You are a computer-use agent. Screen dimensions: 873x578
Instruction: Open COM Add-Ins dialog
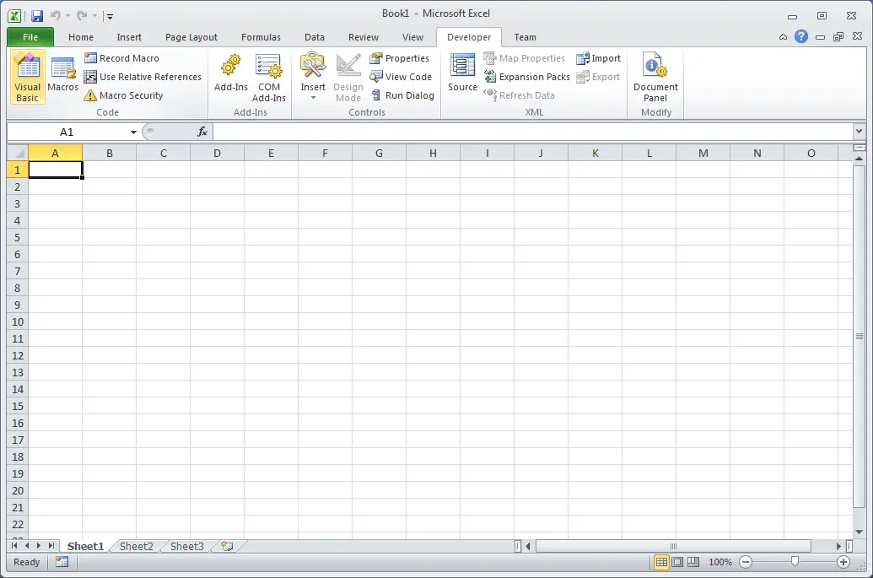tap(269, 78)
